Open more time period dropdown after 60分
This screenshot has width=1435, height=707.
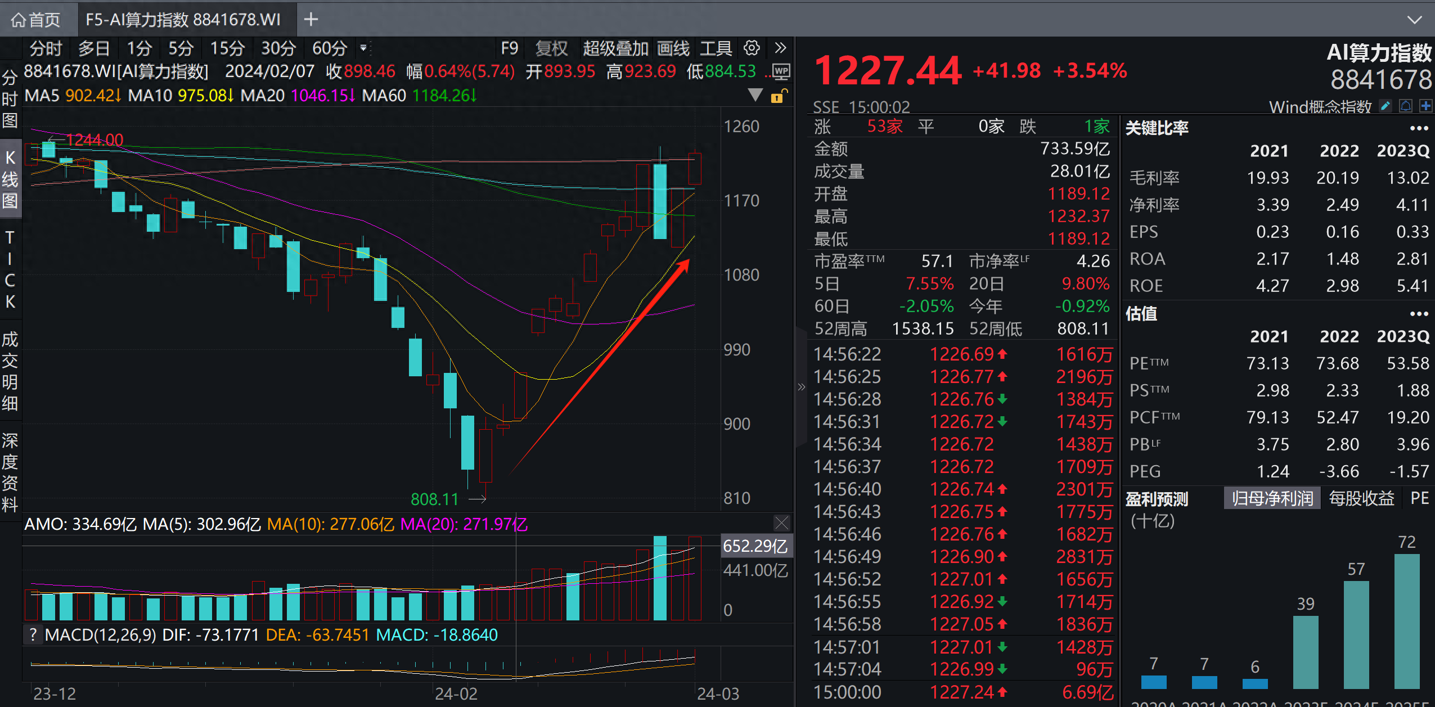[x=364, y=48]
